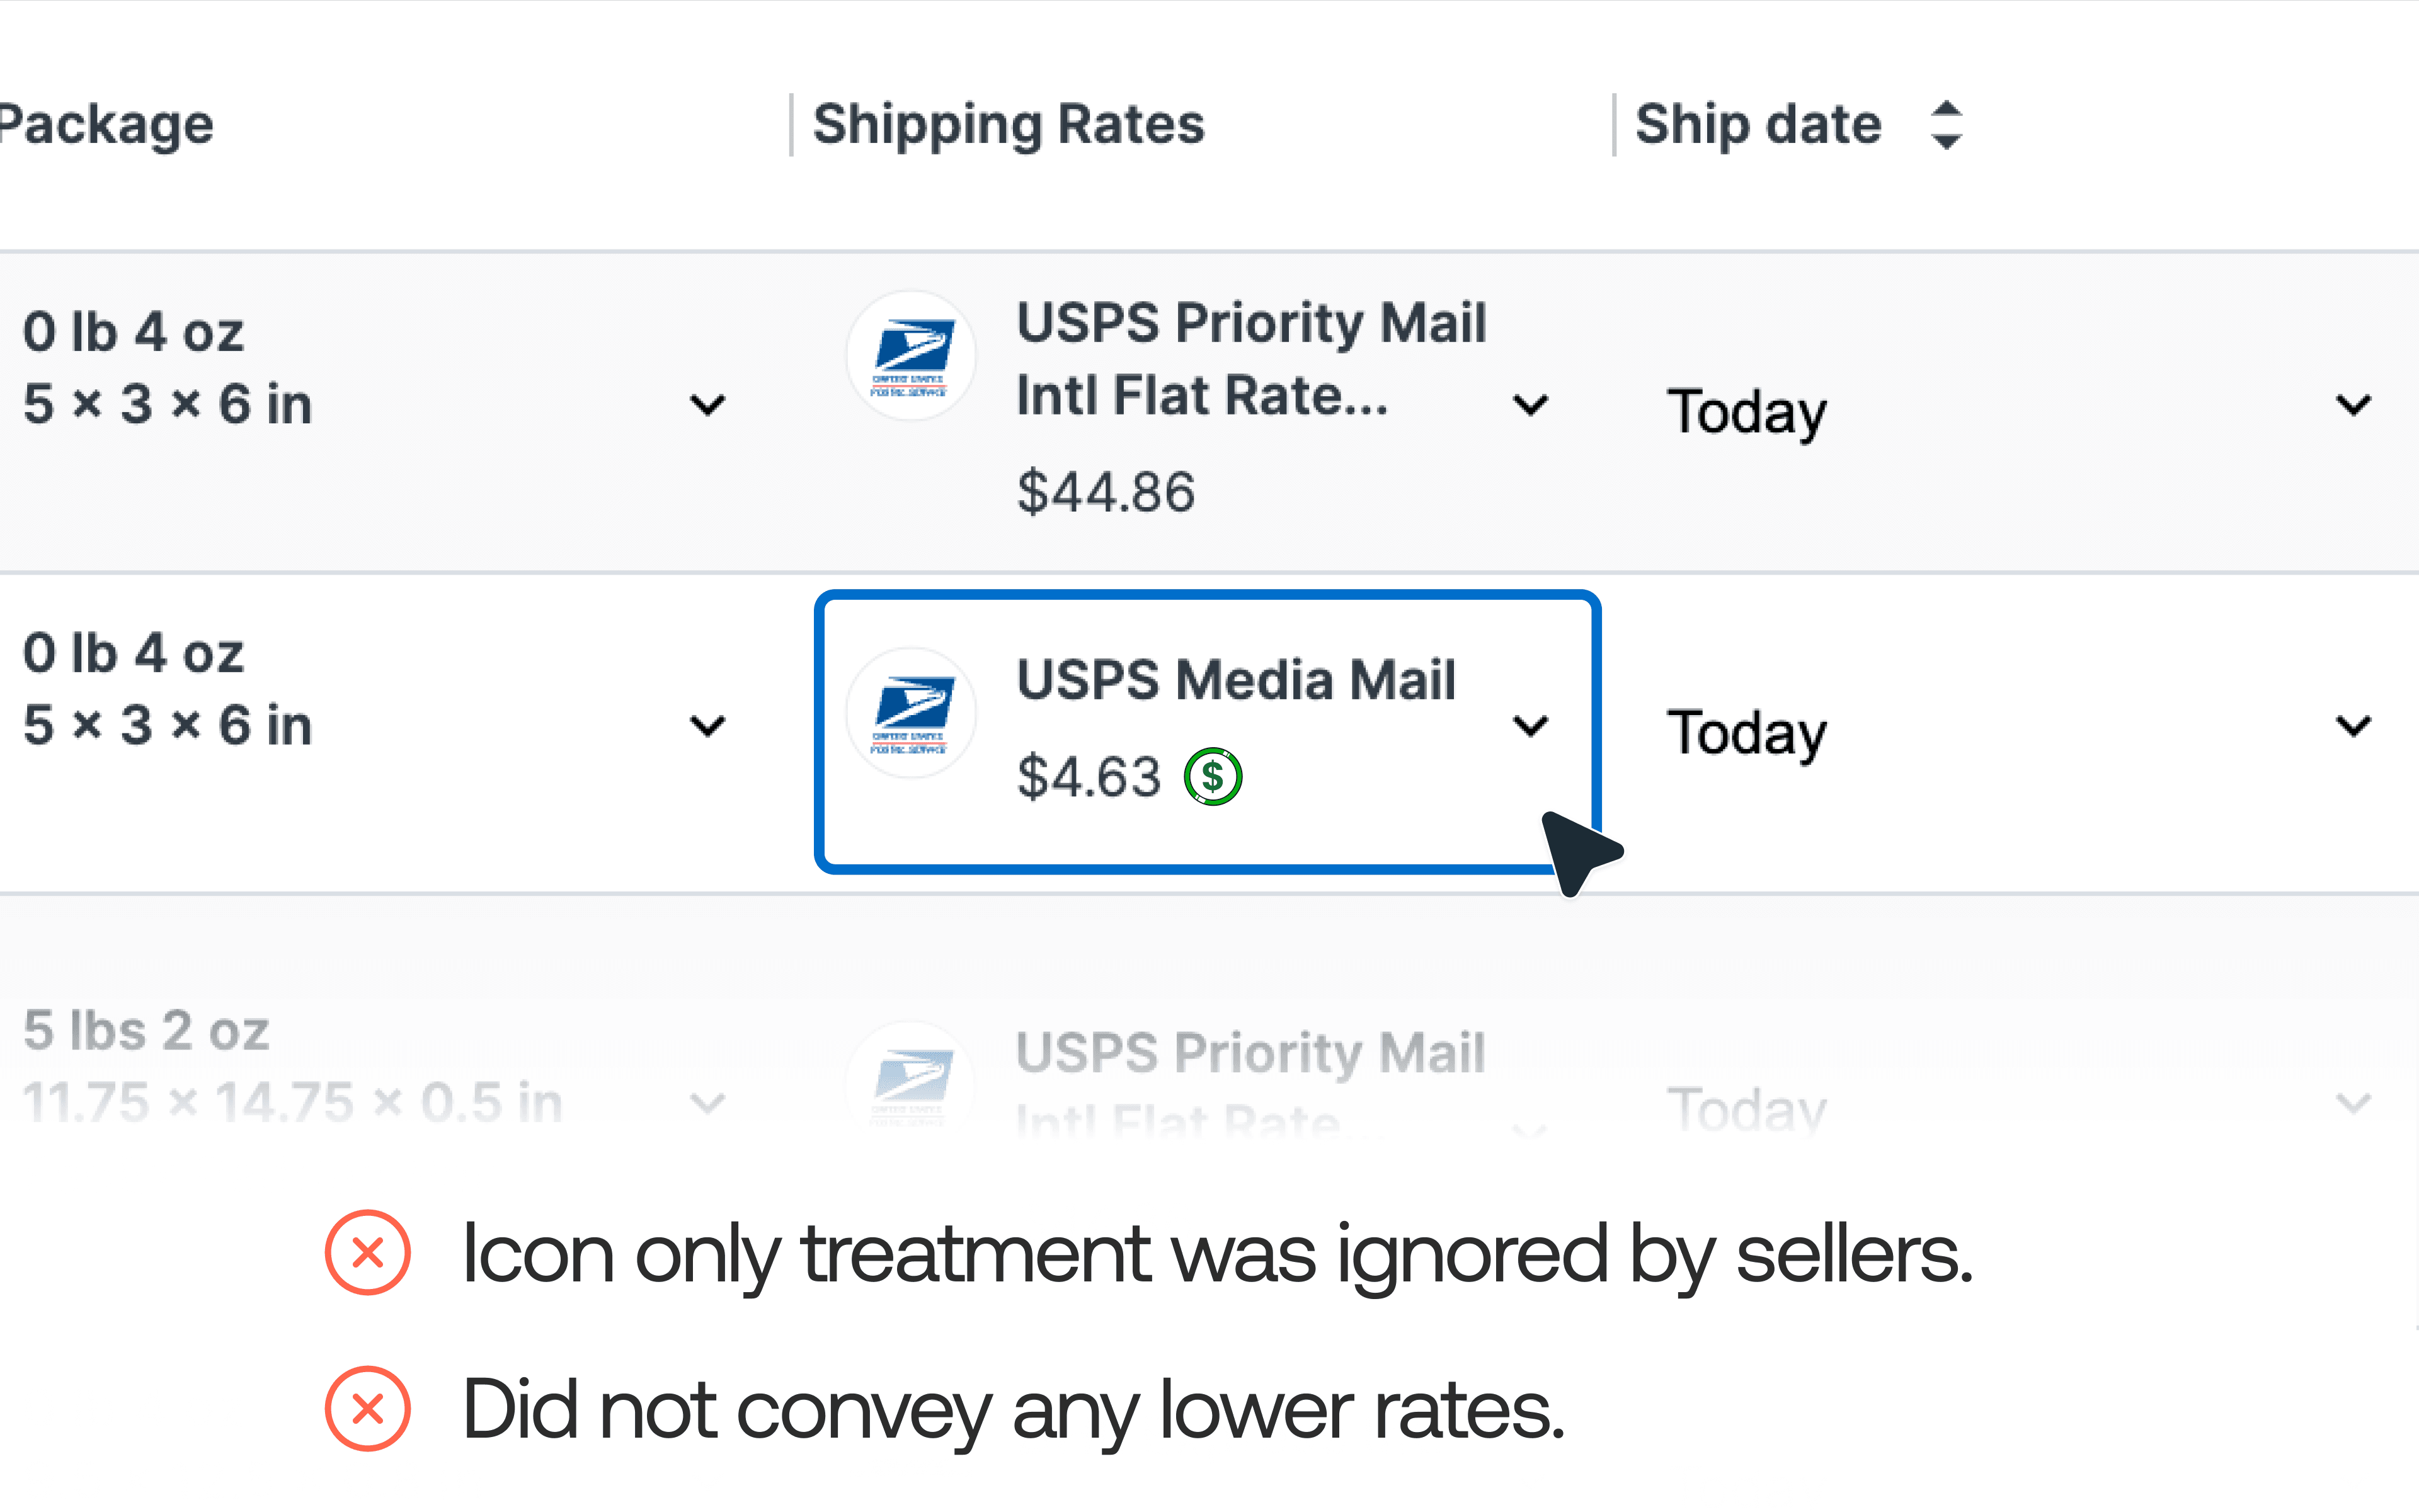Image resolution: width=2419 pixels, height=1512 pixels.
Task: Click the Ship date column header
Action: tap(1758, 125)
